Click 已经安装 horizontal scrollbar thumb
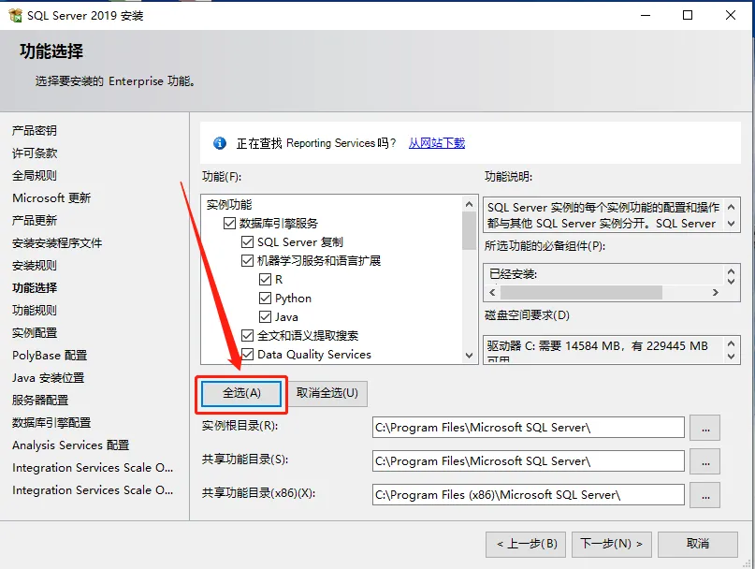The height and width of the screenshot is (569, 755). 581,292
